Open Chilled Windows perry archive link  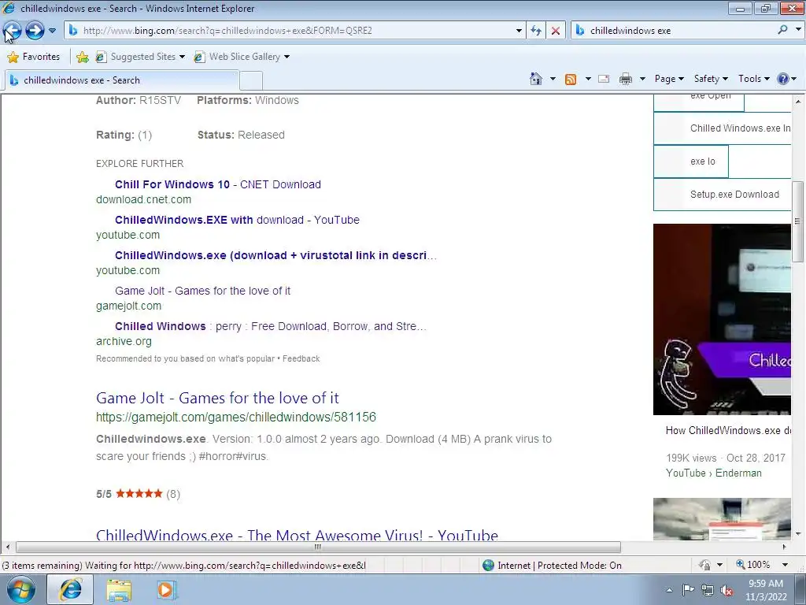271,326
